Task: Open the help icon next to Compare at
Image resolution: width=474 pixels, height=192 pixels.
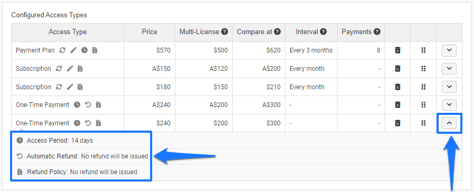Action: 278,31
